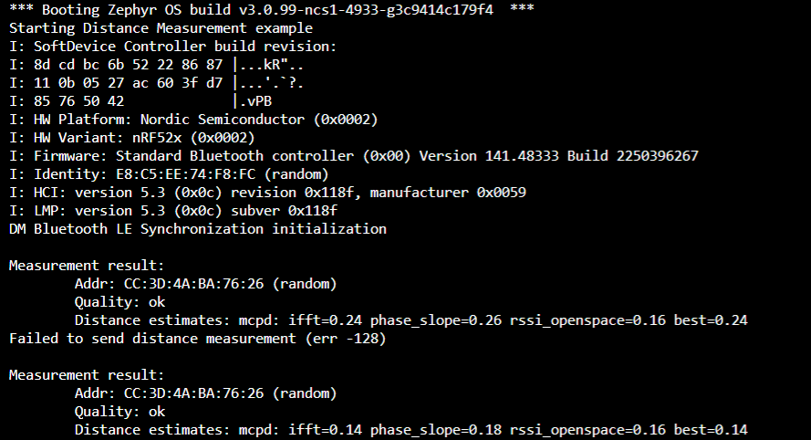The width and height of the screenshot is (811, 440).
Task: Click the LMP version 5.3 subver line
Action: pyautogui.click(x=172, y=211)
